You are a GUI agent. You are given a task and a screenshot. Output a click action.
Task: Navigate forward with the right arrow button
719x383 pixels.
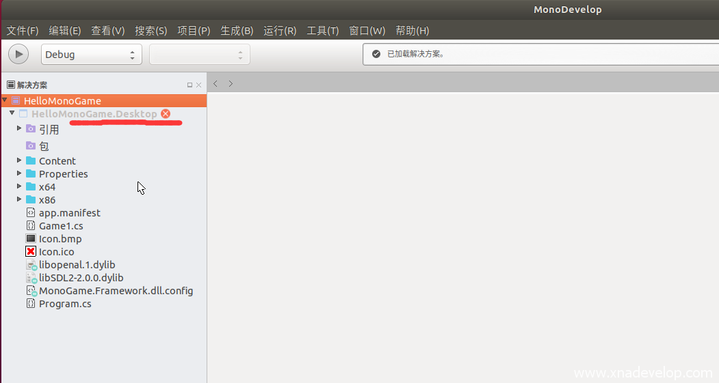[x=231, y=84]
